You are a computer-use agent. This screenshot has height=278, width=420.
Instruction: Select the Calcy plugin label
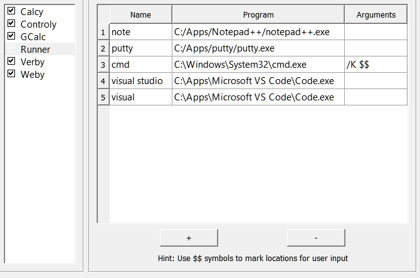pos(32,12)
